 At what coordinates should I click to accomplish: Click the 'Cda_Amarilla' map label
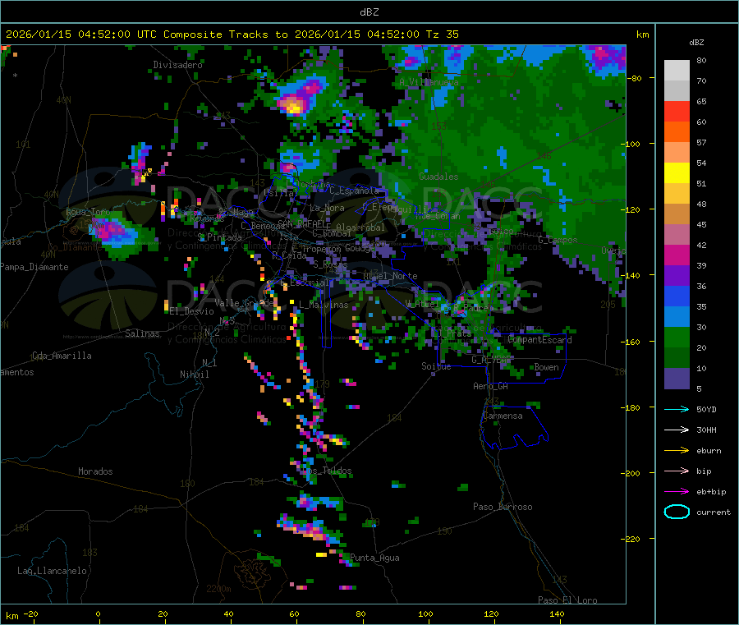tap(62, 356)
